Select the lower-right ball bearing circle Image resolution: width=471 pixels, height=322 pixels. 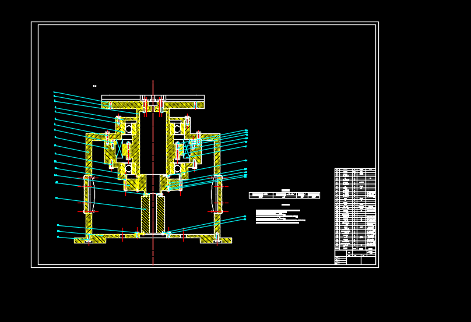(x=177, y=168)
